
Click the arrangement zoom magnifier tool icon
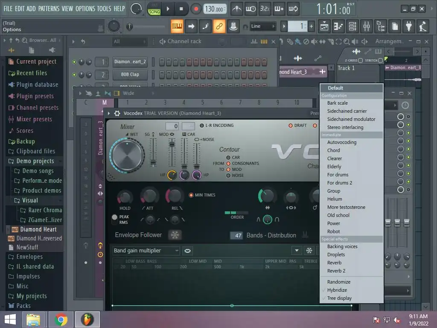[347, 42]
